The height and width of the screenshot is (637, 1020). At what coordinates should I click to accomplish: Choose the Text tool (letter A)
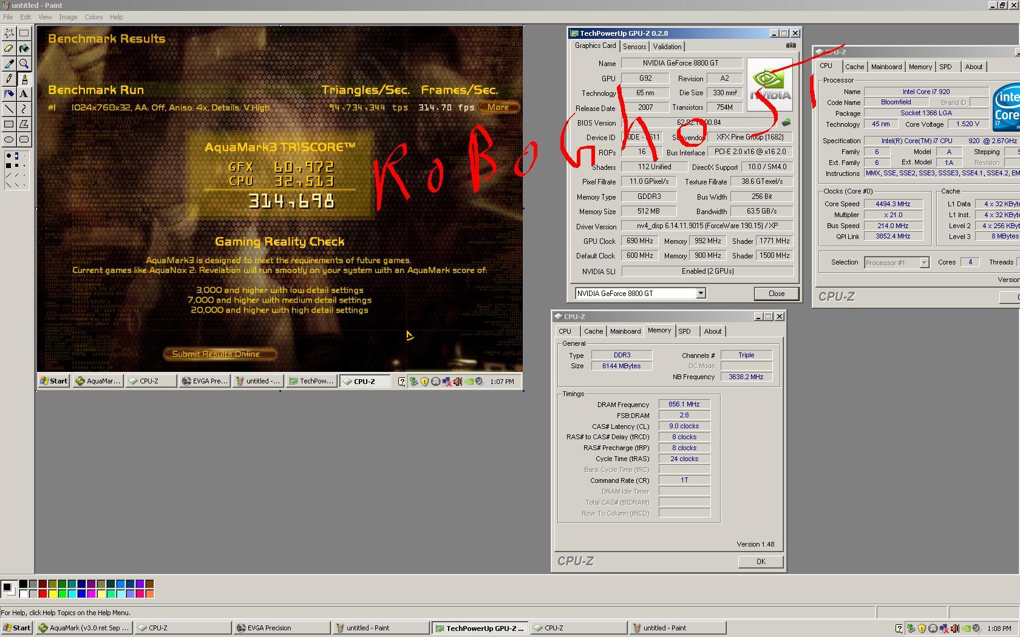(24, 94)
